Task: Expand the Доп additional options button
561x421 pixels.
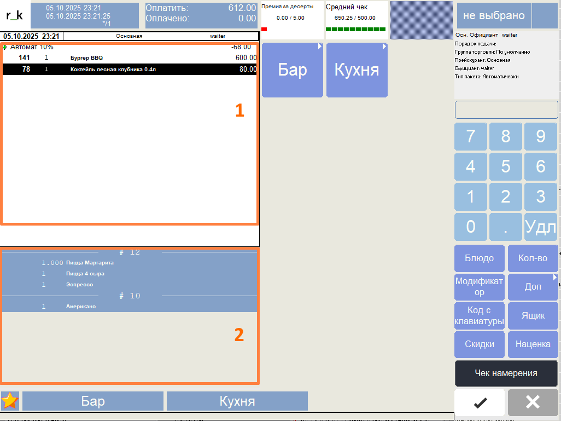Action: [x=533, y=286]
